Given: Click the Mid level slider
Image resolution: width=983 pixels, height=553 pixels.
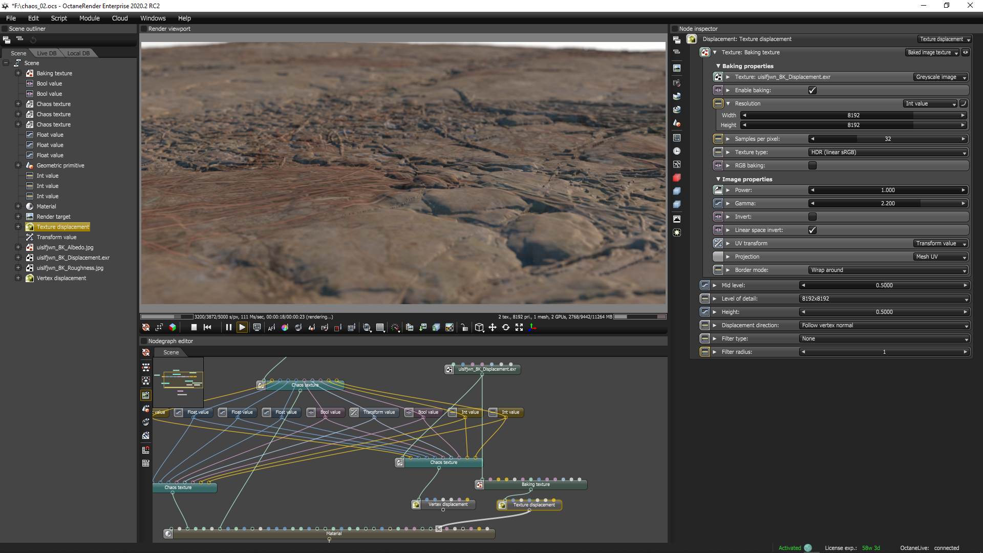Looking at the screenshot, I should click(884, 285).
